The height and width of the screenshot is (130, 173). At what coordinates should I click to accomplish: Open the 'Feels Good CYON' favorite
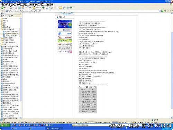pos(8,116)
